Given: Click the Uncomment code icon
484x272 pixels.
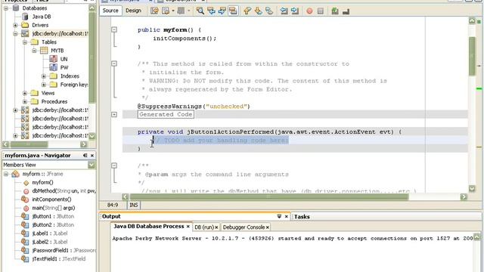Looking at the screenshot, I should pyautogui.click(x=346, y=11).
